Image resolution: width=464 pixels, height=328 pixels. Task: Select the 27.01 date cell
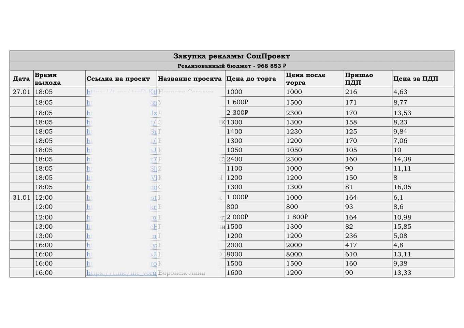[21, 92]
